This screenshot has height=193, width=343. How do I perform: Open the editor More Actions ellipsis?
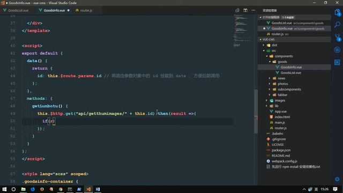253,10
